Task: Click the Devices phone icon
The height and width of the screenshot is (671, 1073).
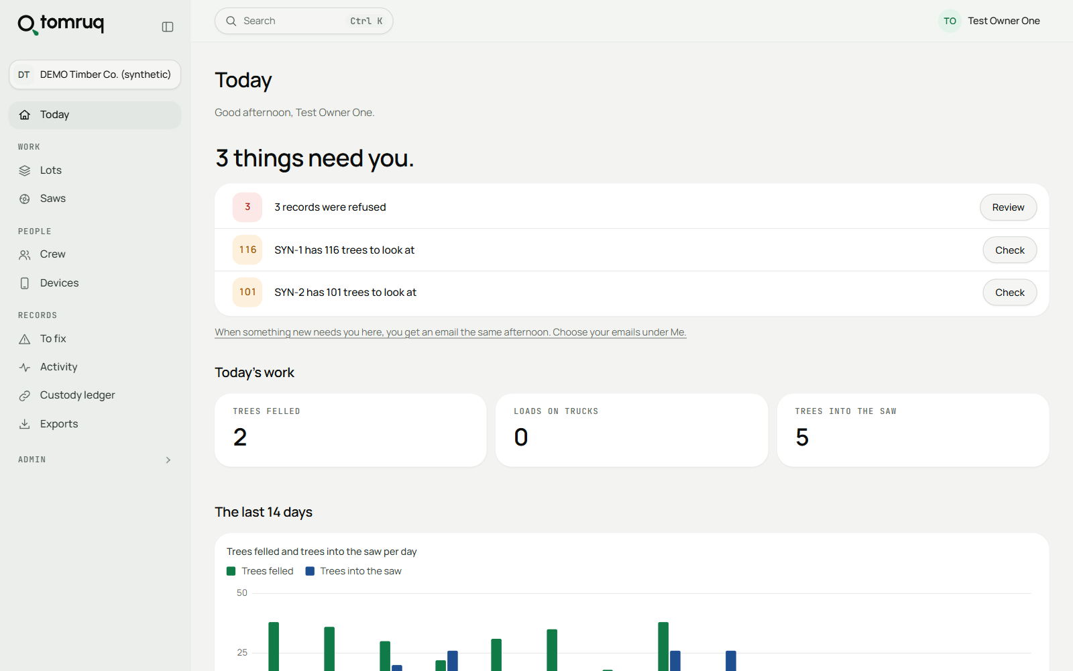Action: pyautogui.click(x=25, y=283)
